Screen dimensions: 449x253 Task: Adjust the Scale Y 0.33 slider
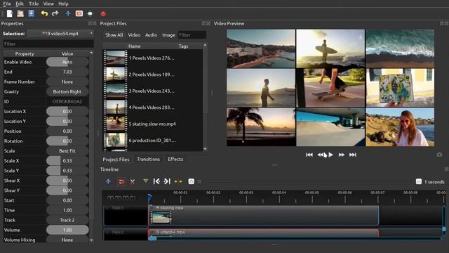(67, 171)
